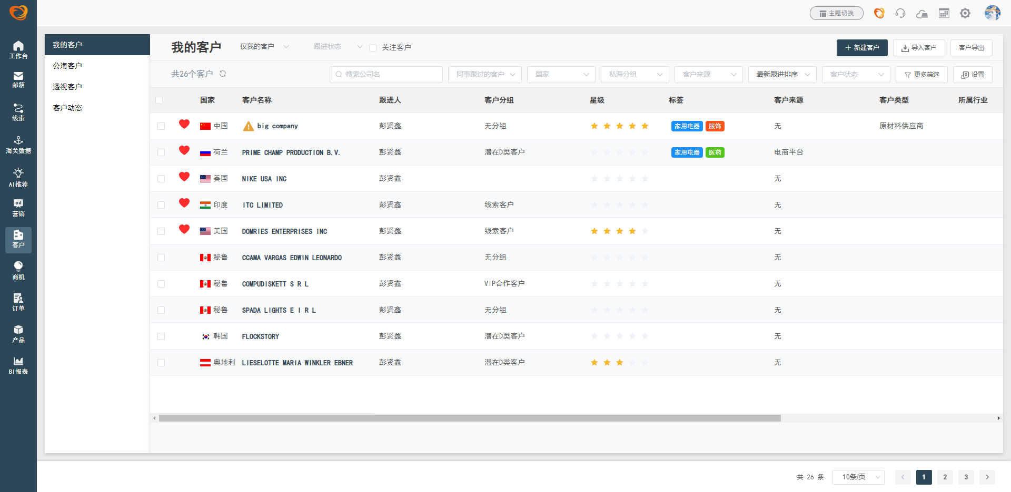Select the checkbox for ITC LIMITED row
The height and width of the screenshot is (492, 1011).
tap(161, 205)
